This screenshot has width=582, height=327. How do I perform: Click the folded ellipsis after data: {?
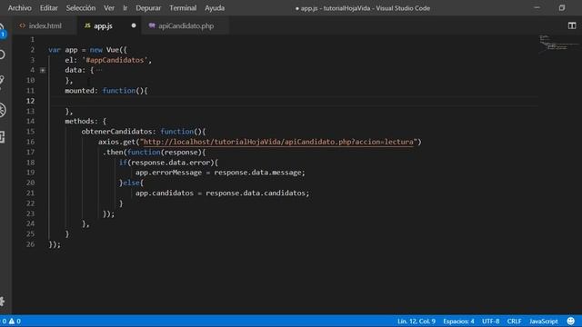(x=99, y=70)
